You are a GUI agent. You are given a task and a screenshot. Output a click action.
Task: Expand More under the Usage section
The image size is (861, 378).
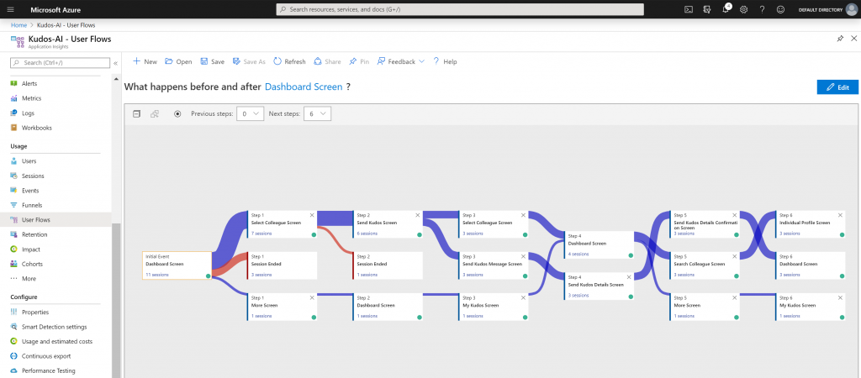click(29, 279)
